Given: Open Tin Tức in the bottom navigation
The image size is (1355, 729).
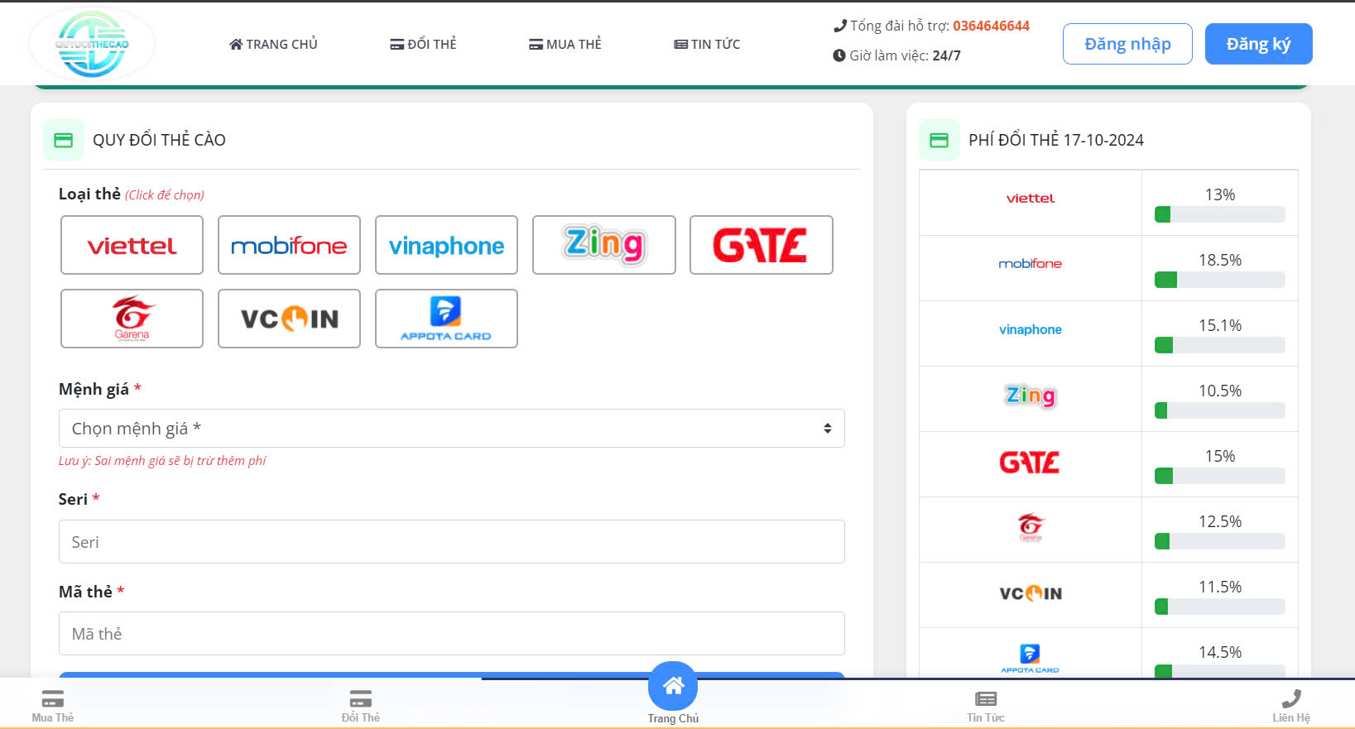Looking at the screenshot, I should coord(986,706).
